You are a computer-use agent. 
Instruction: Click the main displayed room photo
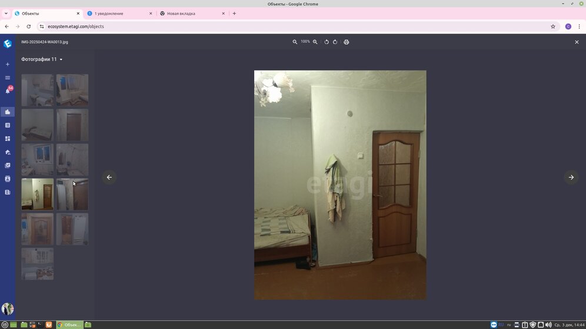tap(340, 185)
